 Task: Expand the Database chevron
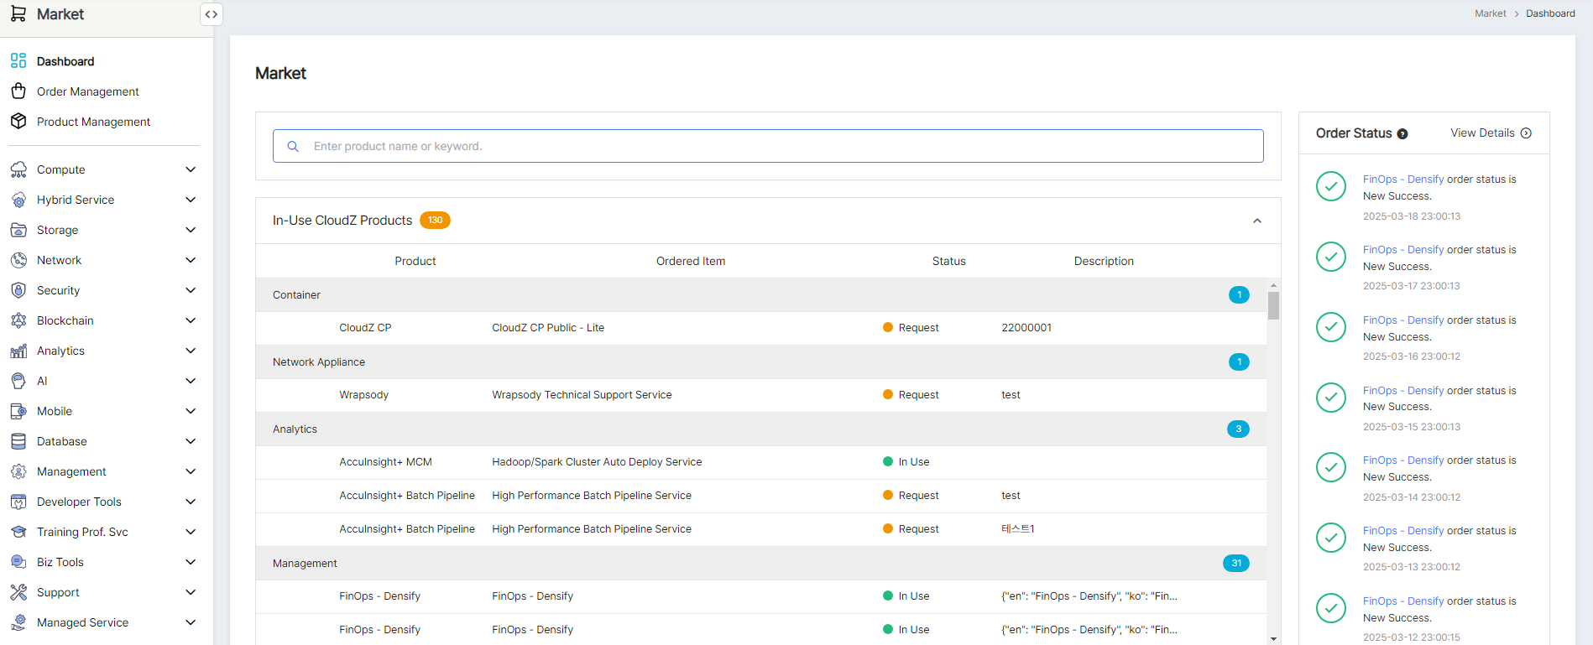[191, 441]
